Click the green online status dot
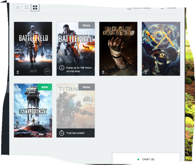195x165 pixels. click(x=138, y=159)
